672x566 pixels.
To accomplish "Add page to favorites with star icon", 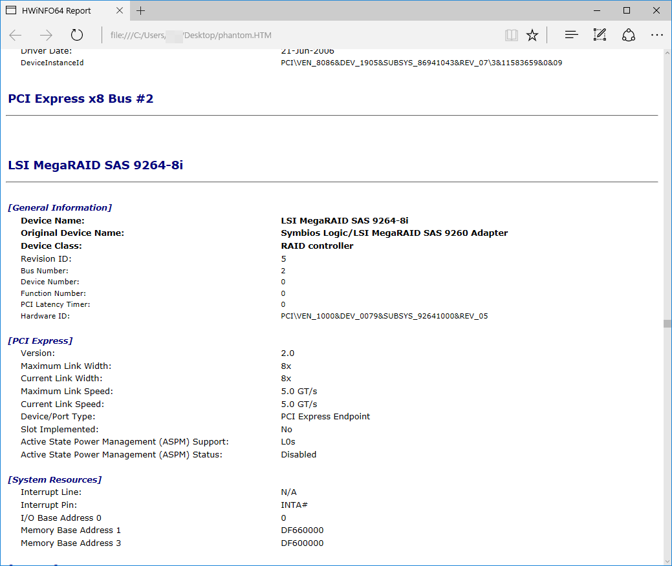I will click(532, 35).
